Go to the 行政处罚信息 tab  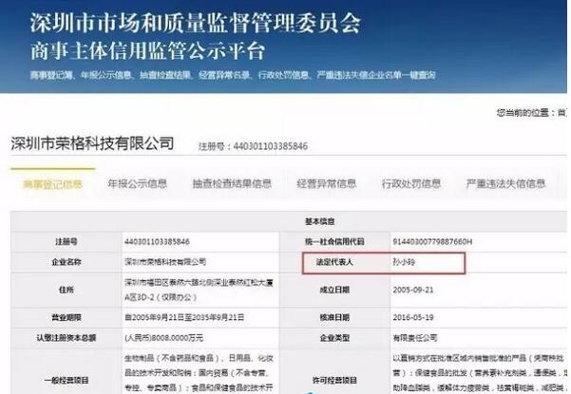(x=410, y=183)
